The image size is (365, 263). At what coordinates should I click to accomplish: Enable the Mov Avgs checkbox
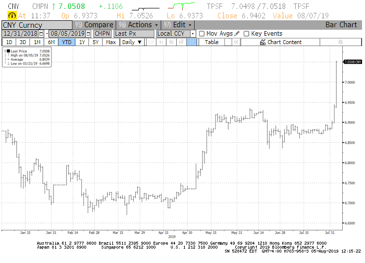click(x=202, y=34)
